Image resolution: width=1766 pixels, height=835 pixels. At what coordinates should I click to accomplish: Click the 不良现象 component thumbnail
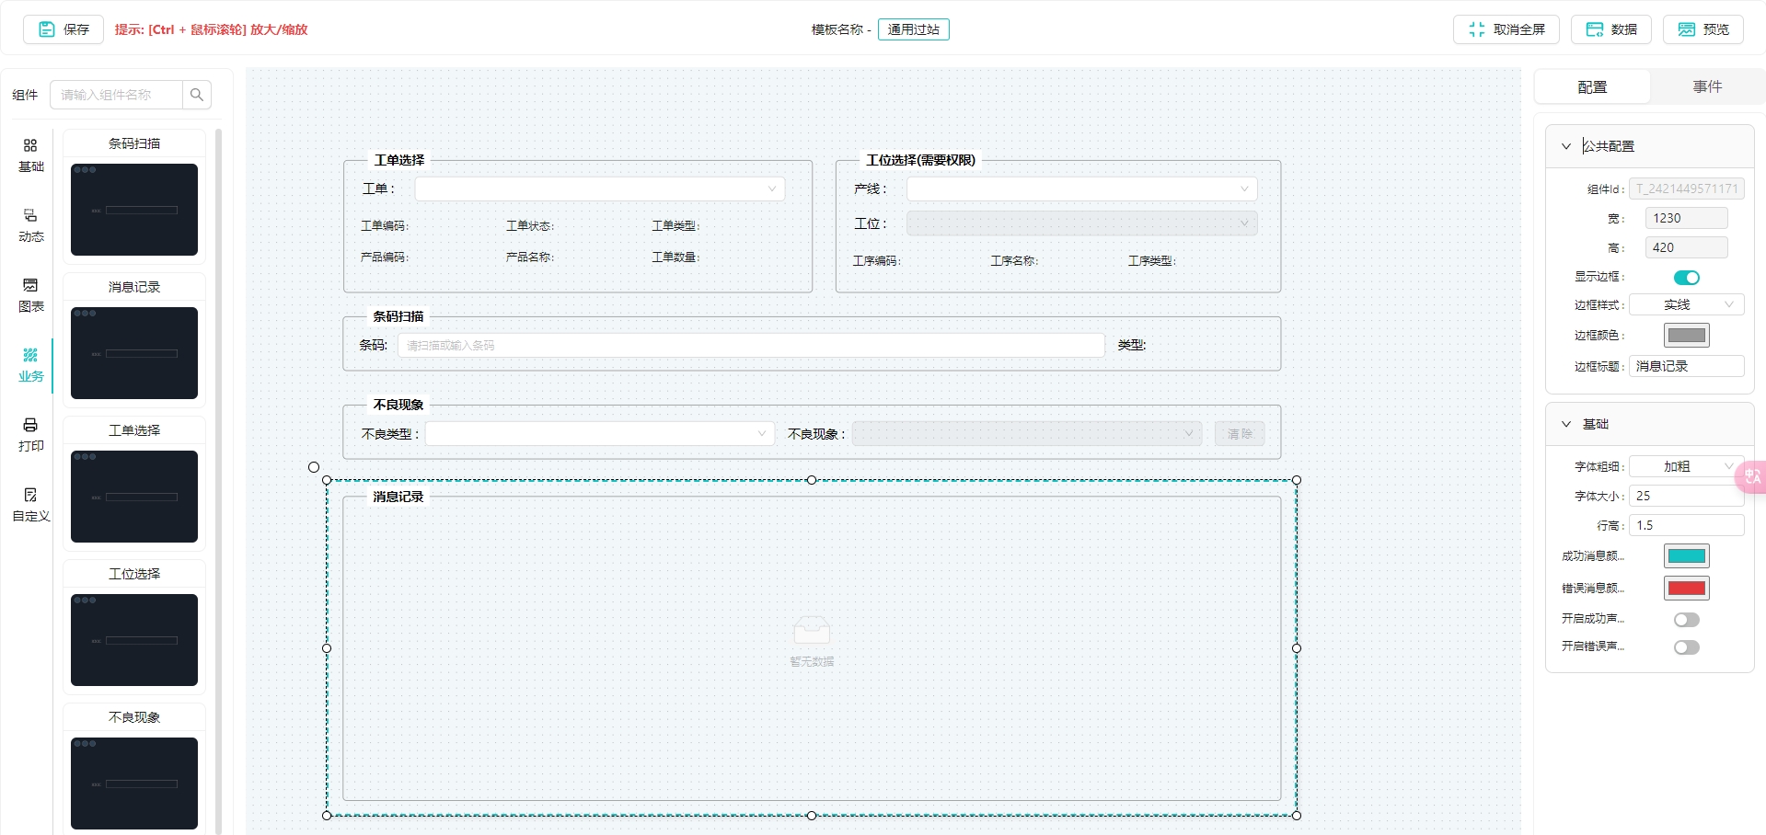tap(134, 784)
